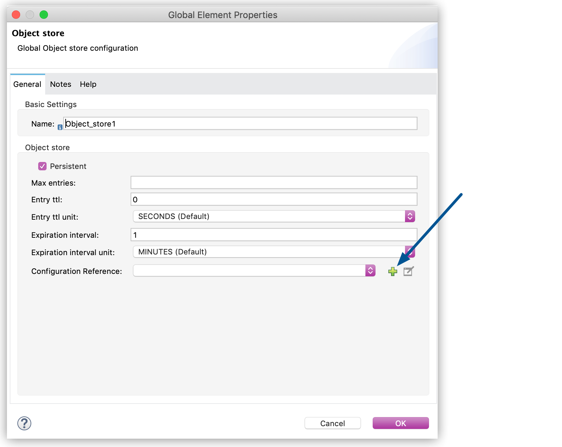This screenshot has width=562, height=447.
Task: Click the edit icon beside Configuration Reference
Action: [x=408, y=271]
